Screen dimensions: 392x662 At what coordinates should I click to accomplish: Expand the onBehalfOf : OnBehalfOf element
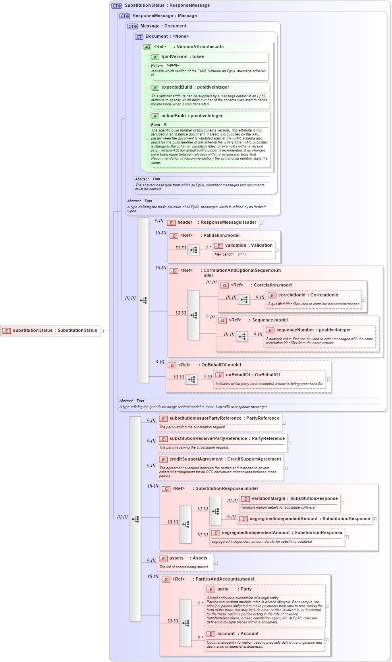328,379
